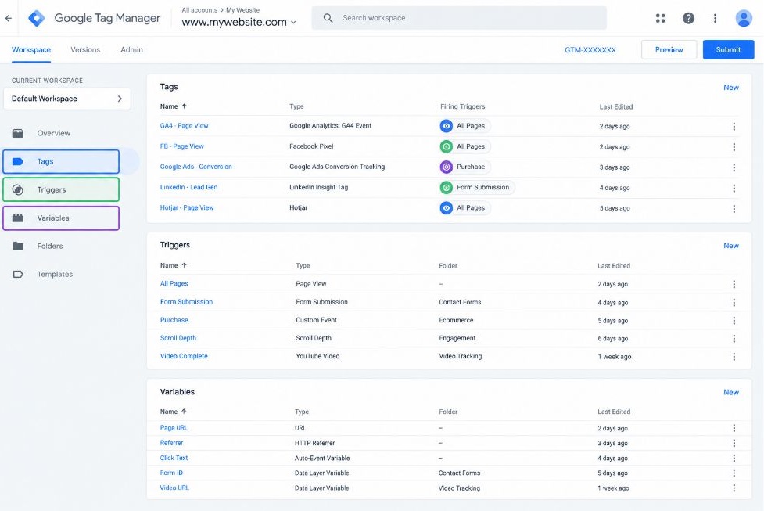This screenshot has height=511, width=764.
Task: Focus the Search workspace field
Action: tap(459, 18)
